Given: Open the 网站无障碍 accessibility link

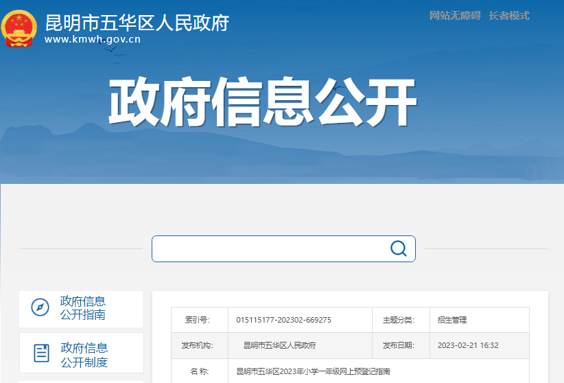Looking at the screenshot, I should coord(455,16).
